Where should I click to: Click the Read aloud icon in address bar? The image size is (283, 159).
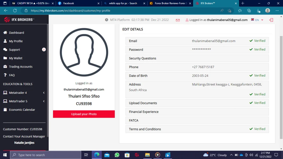[x=222, y=11]
